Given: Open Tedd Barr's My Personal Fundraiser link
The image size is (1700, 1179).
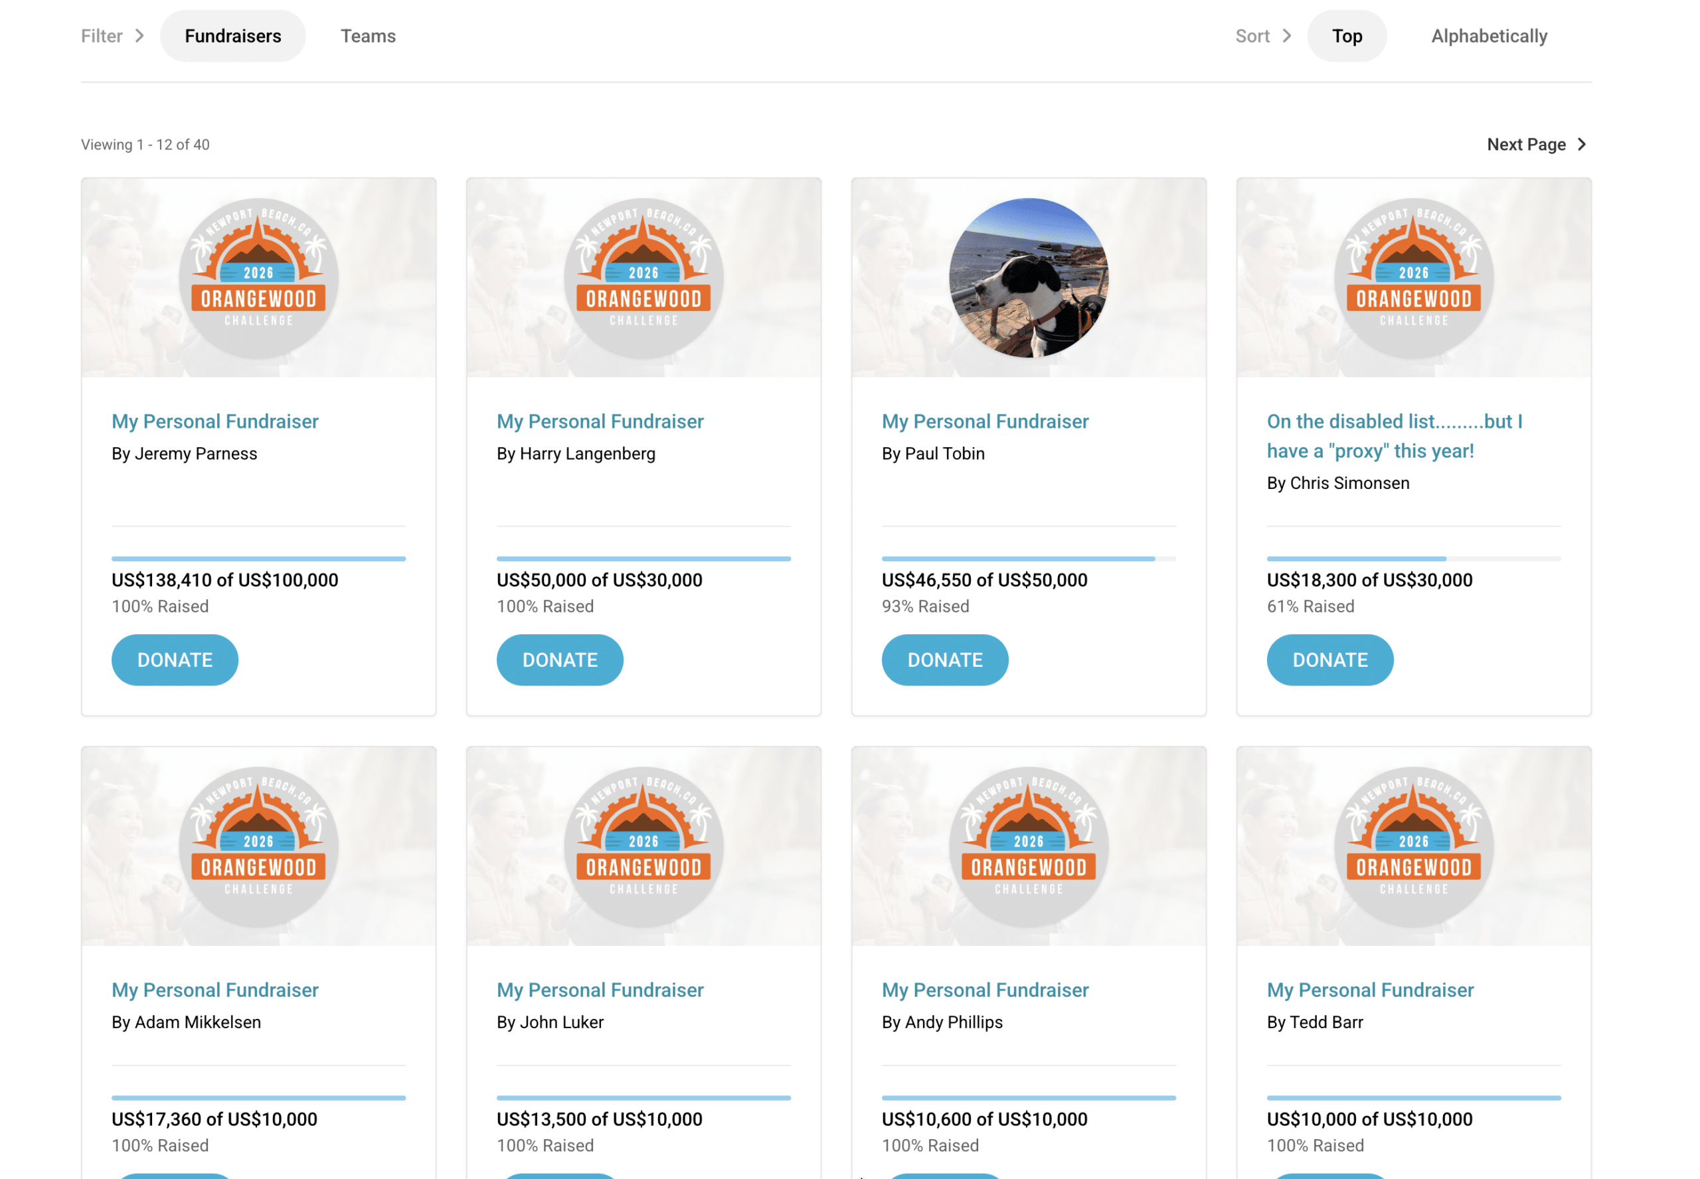Looking at the screenshot, I should tap(1370, 990).
